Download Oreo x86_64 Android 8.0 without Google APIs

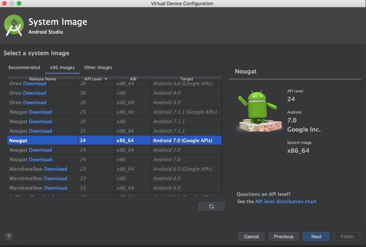34,103
